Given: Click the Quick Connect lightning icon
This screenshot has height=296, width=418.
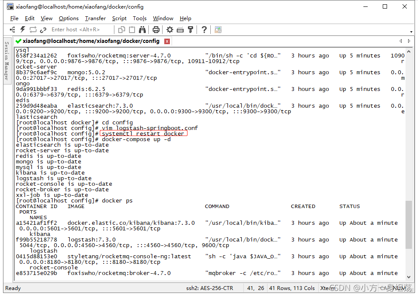Looking at the screenshot, I should 23,30.
